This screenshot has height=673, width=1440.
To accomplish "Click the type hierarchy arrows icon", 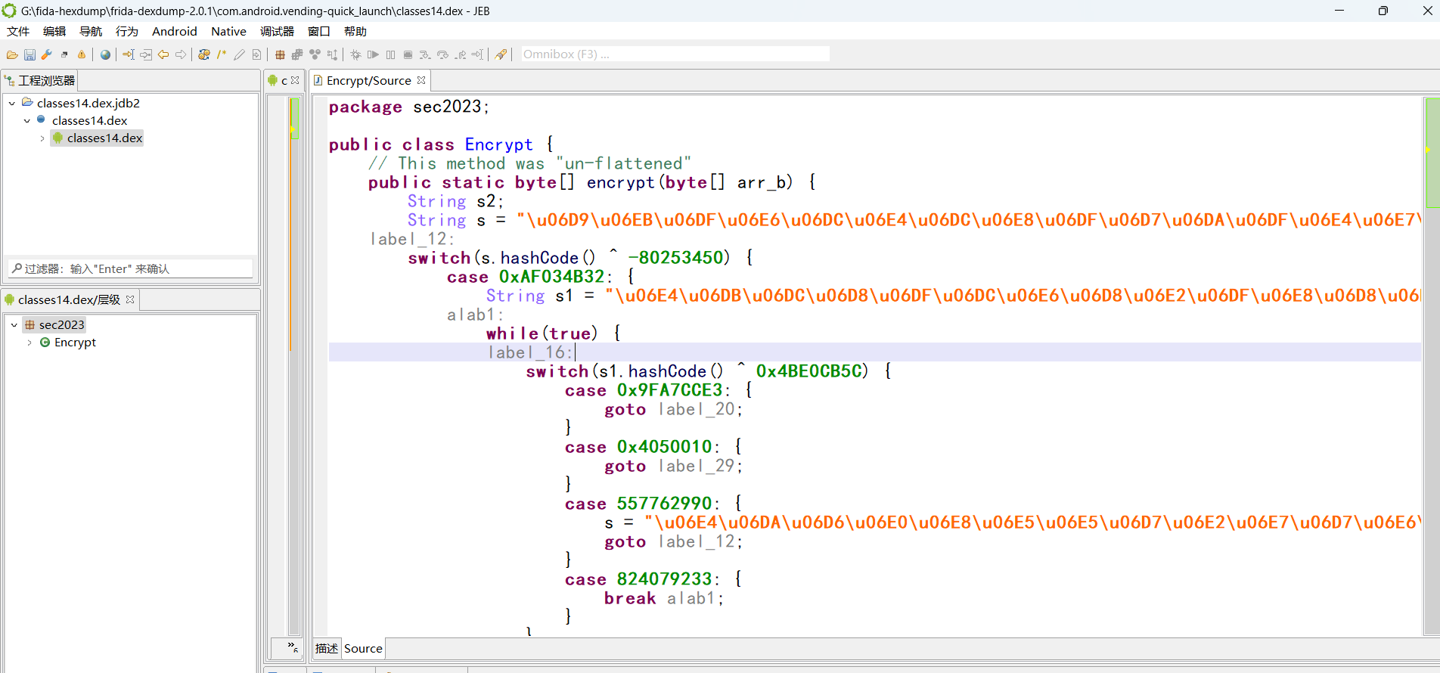I will click(x=332, y=54).
